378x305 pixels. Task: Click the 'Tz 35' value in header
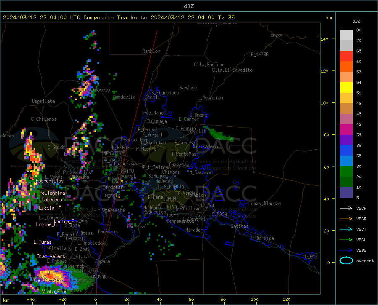click(x=226, y=18)
